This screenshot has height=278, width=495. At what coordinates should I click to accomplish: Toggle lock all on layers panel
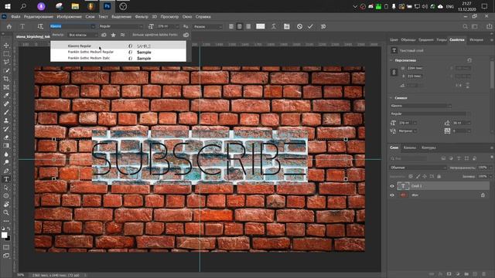[x=439, y=177]
